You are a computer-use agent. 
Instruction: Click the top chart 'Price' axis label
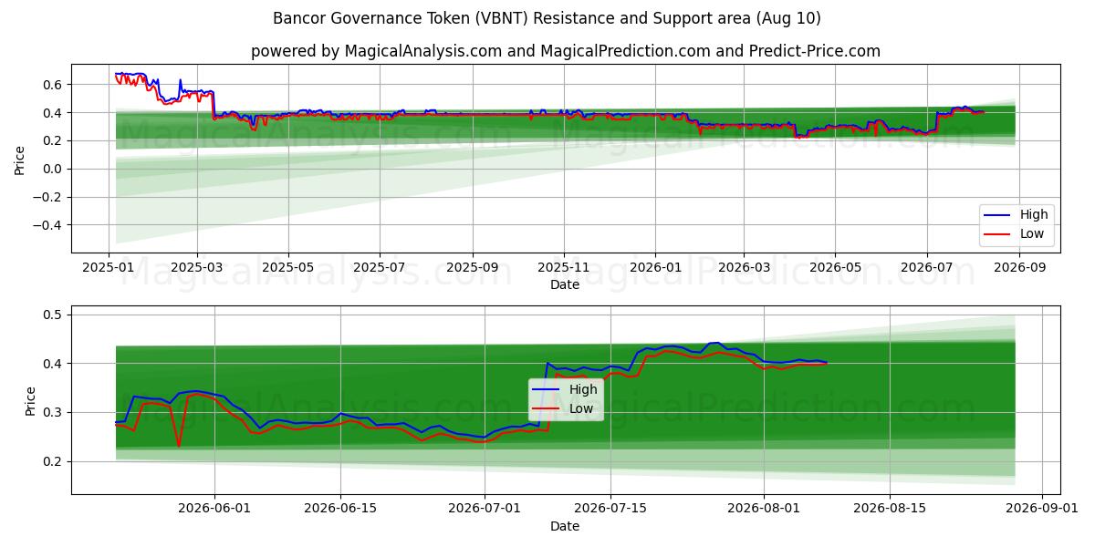point(21,159)
